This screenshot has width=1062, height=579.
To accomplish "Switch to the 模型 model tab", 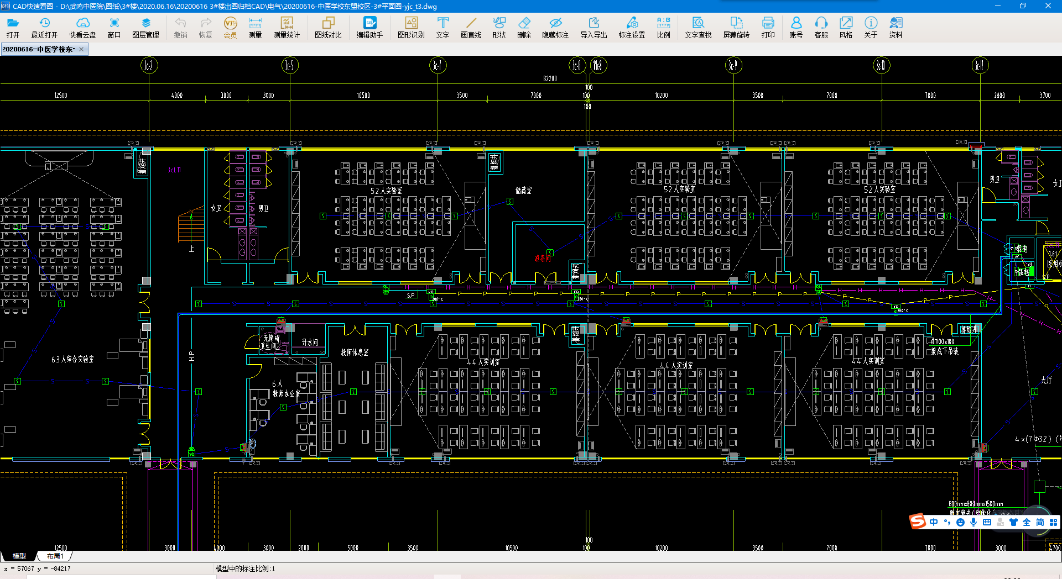I will coord(19,556).
